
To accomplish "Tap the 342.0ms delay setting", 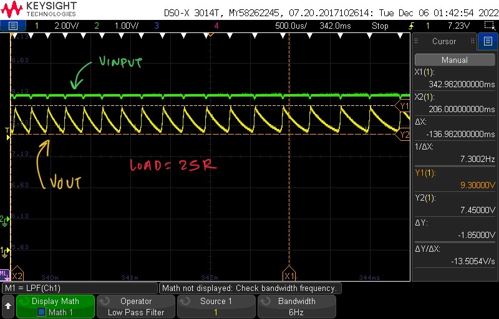I will point(335,26).
